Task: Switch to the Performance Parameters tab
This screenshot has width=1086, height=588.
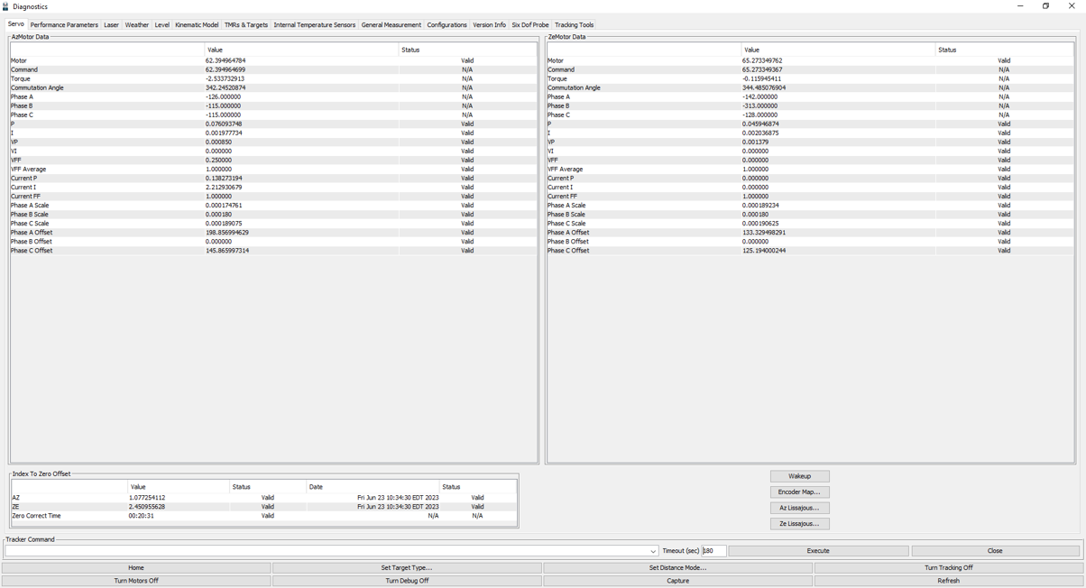Action: coord(64,25)
